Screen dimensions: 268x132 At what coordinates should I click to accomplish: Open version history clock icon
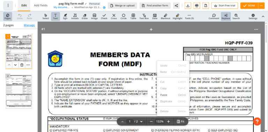[x=104, y=8]
